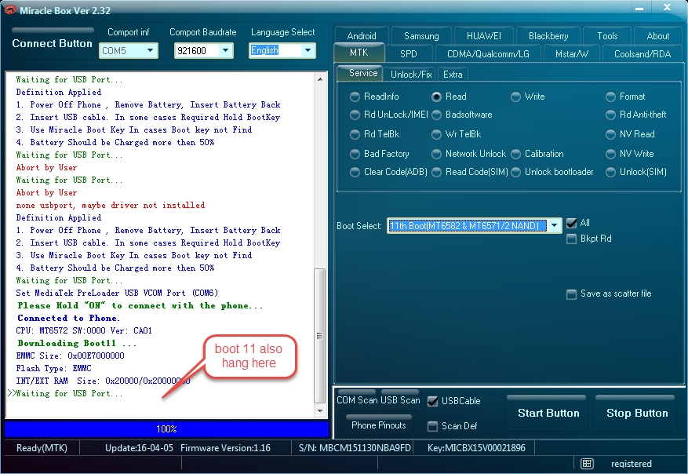Click the log vertical scrollbar thumb
The width and height of the screenshot is (688, 474).
click(x=320, y=336)
